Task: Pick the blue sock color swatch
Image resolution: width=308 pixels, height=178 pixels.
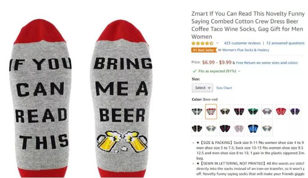Action: tap(253, 129)
